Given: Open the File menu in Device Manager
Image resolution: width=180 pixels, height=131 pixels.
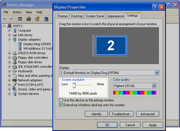Looking at the screenshot, I should coord(6,12).
